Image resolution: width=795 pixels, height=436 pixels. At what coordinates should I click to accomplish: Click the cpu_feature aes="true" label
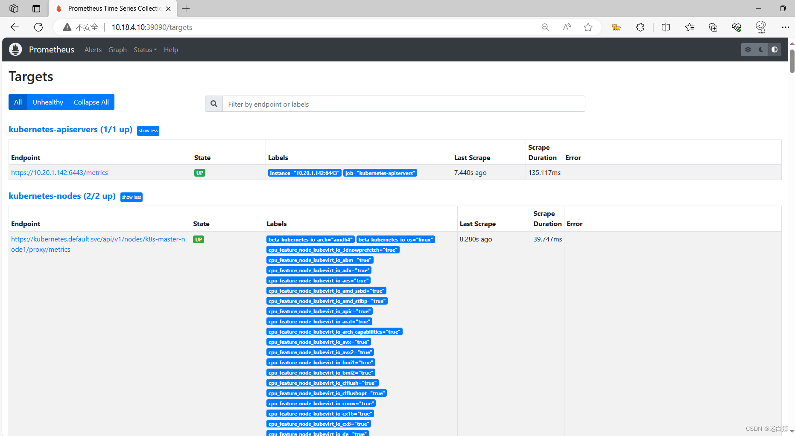[x=319, y=280]
